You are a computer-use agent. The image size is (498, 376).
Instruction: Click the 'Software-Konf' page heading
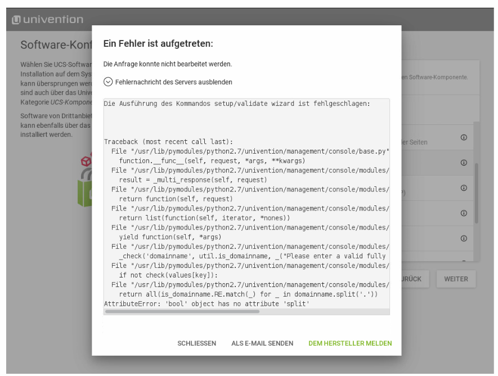tap(56, 44)
